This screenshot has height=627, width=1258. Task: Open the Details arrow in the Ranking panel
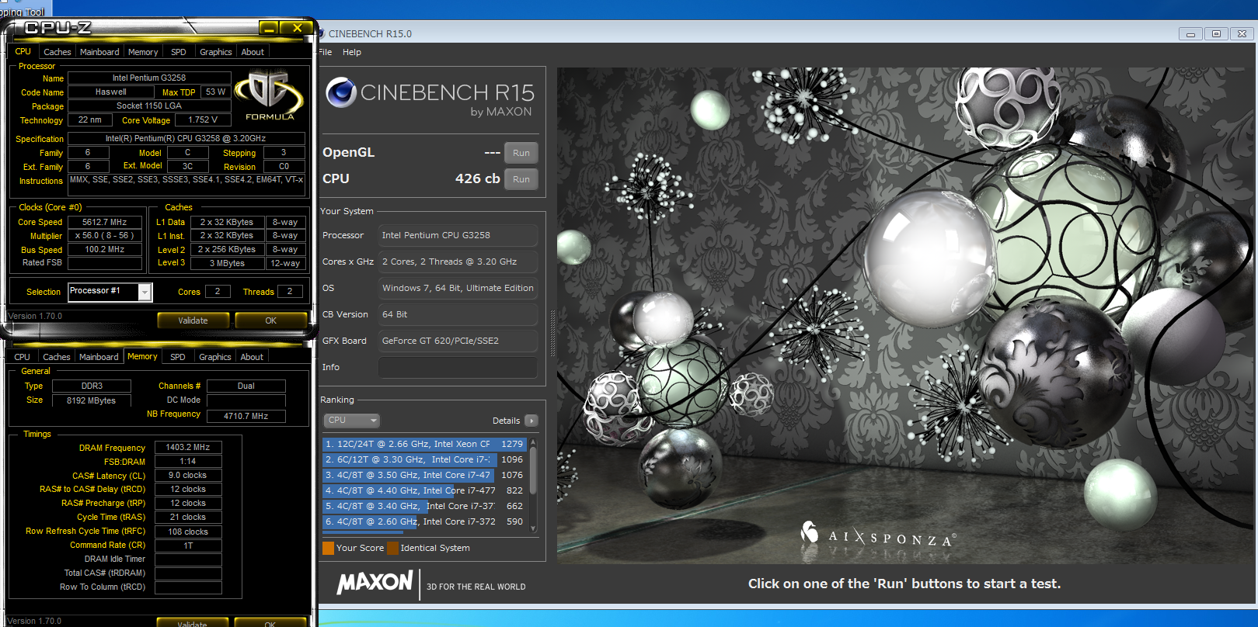click(531, 421)
